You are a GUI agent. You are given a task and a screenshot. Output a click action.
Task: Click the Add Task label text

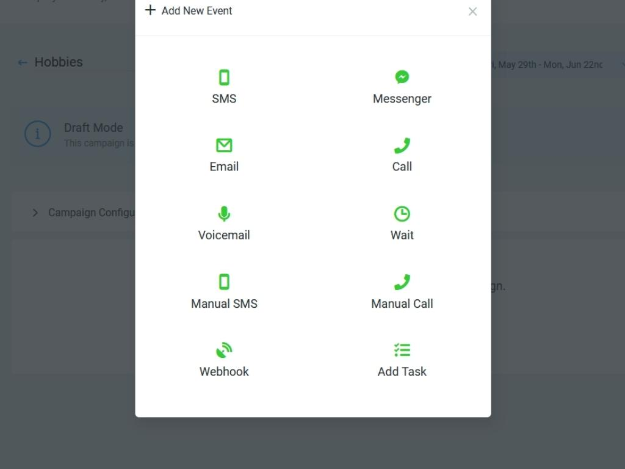point(402,372)
